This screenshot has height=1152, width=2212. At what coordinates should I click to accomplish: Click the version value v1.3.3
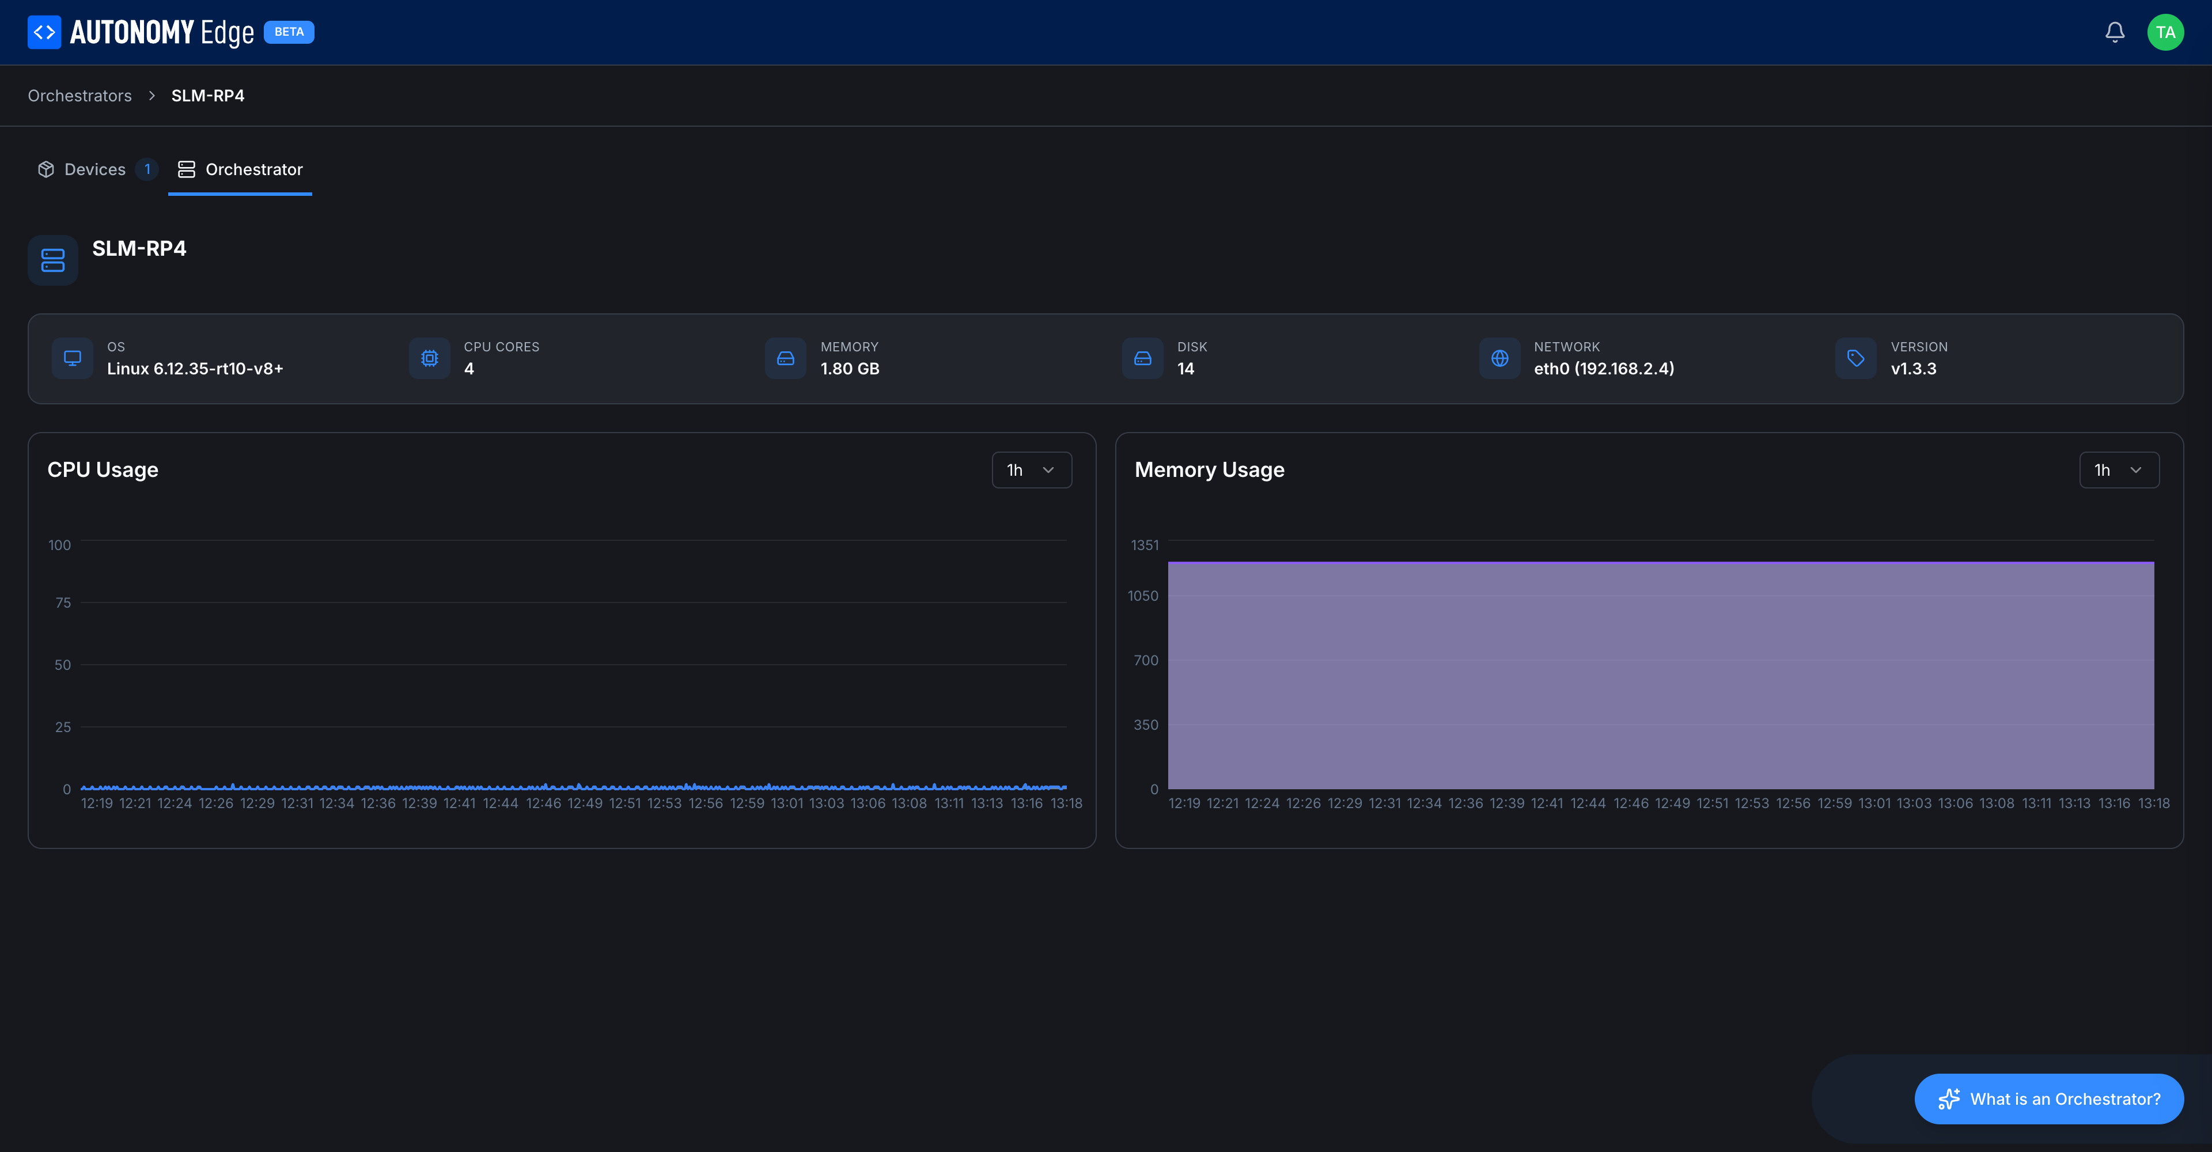[x=1913, y=368]
